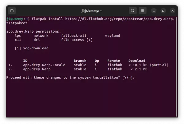
Task: Click the ipc permission
Action: (18, 36)
